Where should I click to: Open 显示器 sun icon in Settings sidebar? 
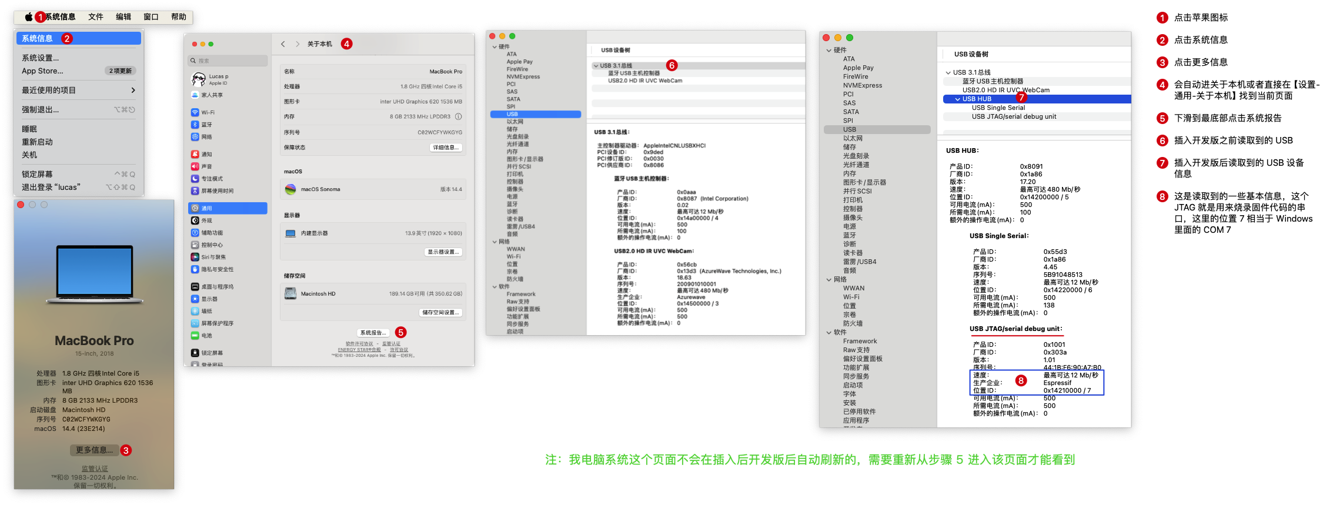click(195, 299)
